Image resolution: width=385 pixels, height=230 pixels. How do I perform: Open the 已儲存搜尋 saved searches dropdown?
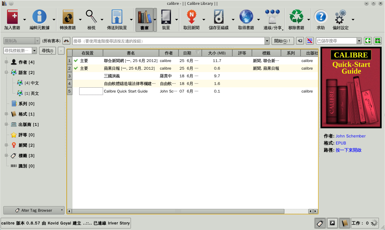(359, 41)
